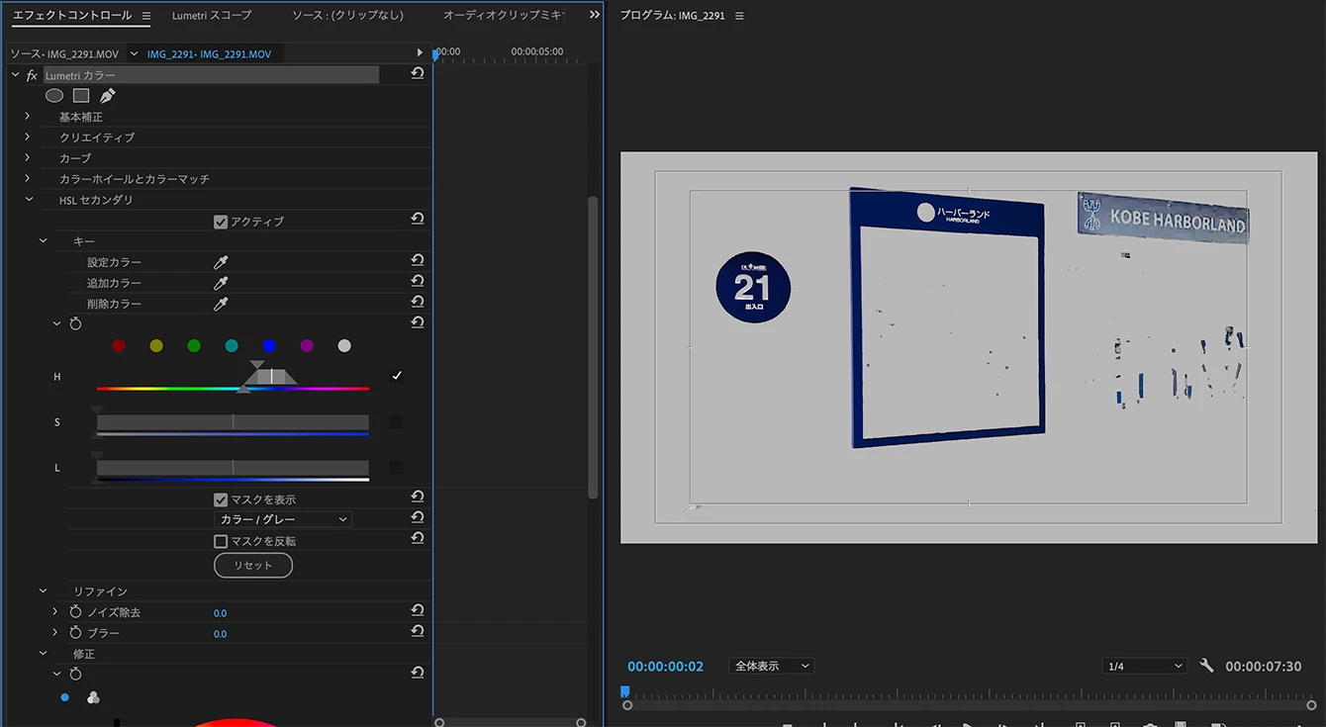The width and height of the screenshot is (1326, 727).
Task: Pick the 追加カラー eyedropper
Action: 221,283
